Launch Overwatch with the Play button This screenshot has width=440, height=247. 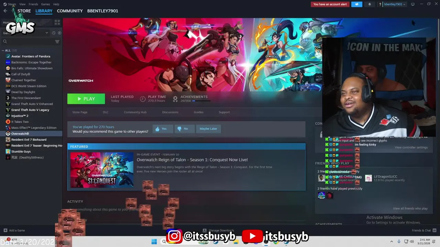pyautogui.click(x=86, y=99)
